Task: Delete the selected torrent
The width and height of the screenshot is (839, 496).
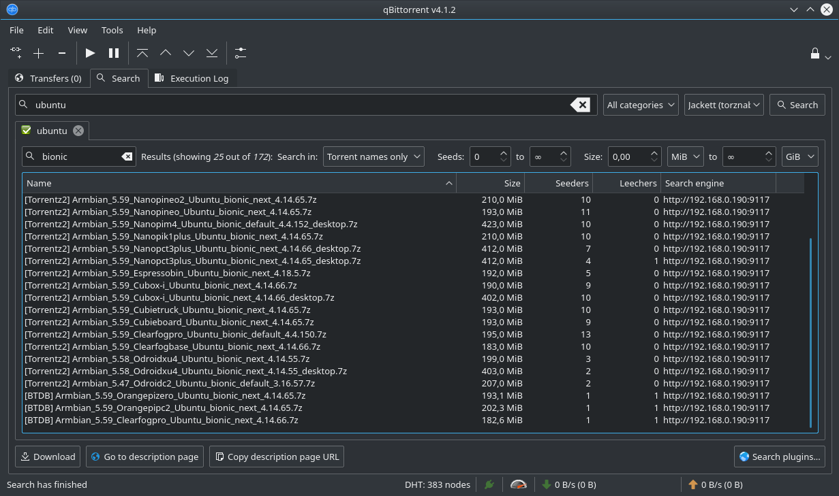Action: point(61,52)
